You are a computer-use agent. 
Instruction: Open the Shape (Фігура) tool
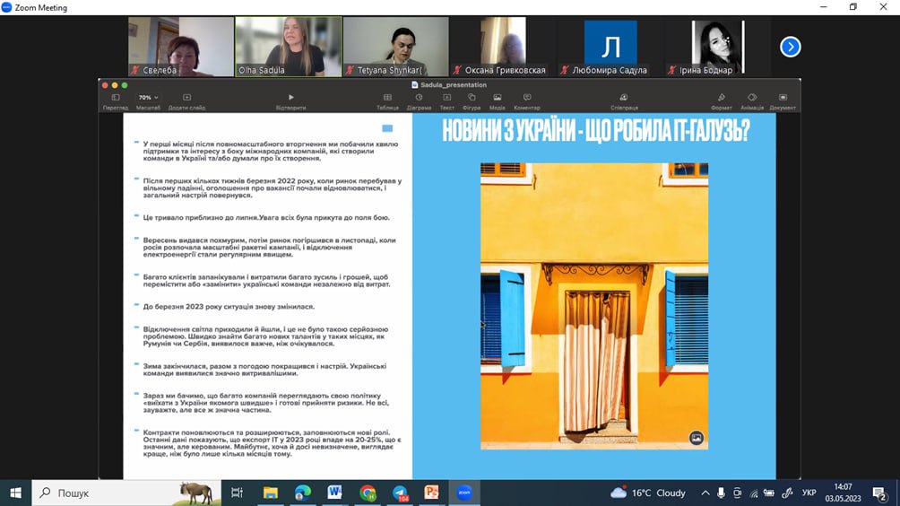472,97
